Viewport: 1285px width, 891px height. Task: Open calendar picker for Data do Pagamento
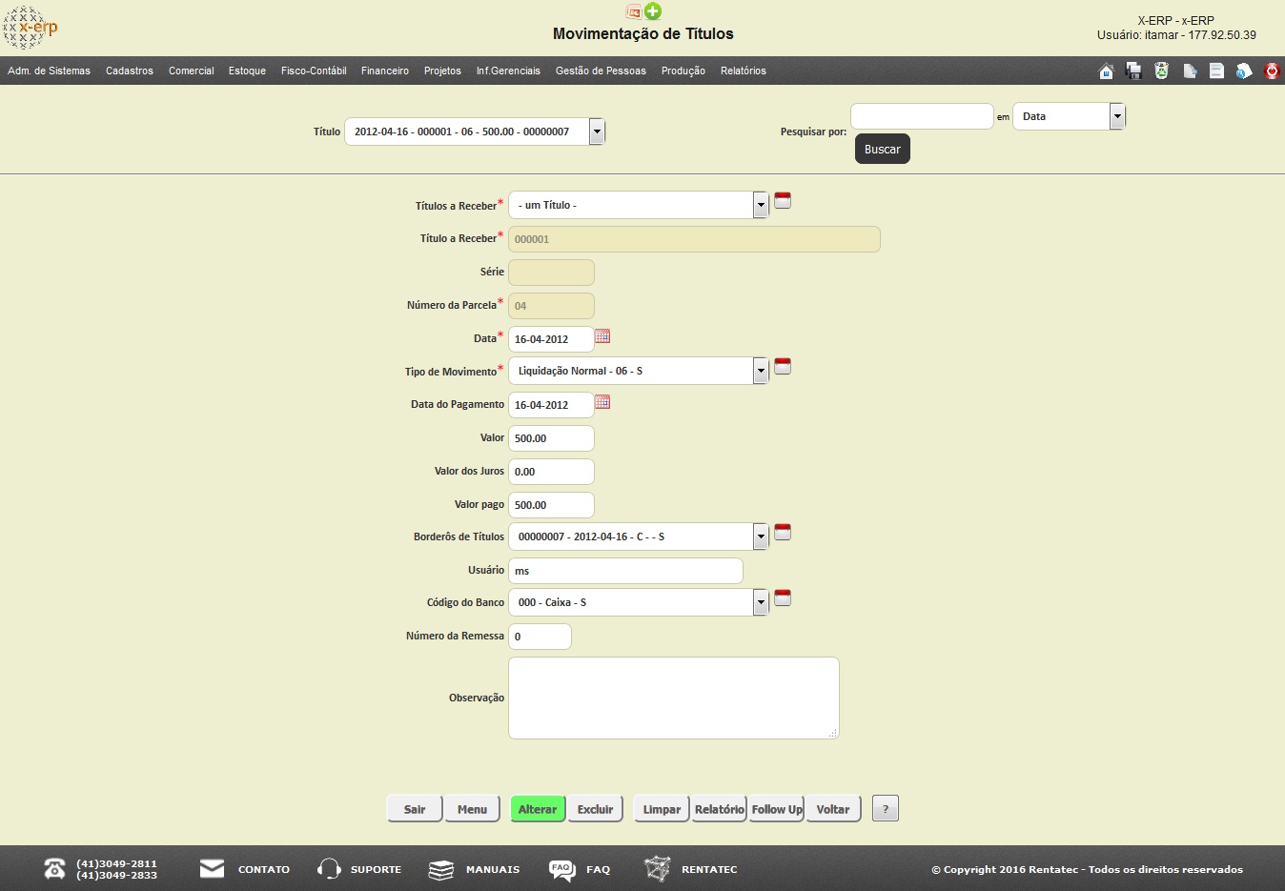(602, 402)
